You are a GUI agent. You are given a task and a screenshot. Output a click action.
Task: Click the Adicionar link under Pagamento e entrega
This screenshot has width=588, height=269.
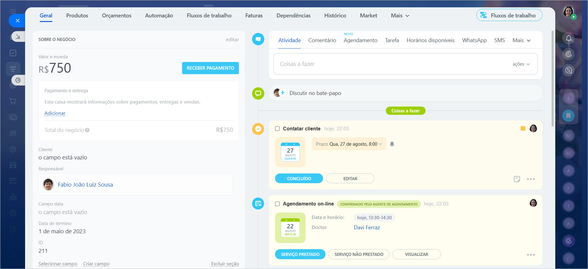pos(55,113)
